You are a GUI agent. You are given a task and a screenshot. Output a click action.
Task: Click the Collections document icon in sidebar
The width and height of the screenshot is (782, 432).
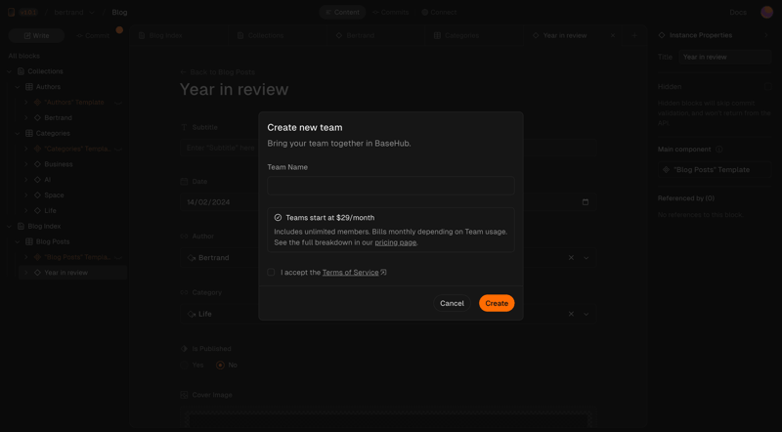coord(21,71)
